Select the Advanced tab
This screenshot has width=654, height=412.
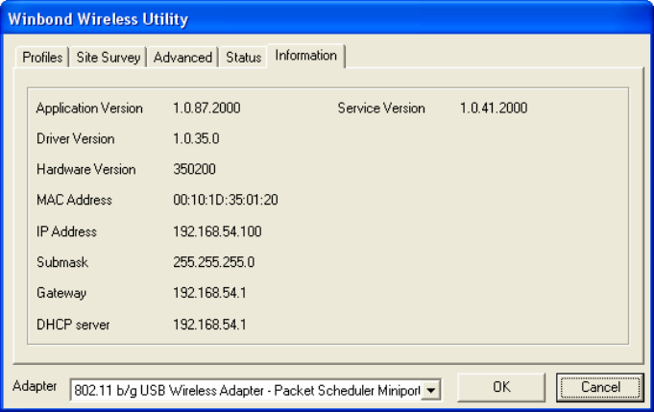coord(182,58)
